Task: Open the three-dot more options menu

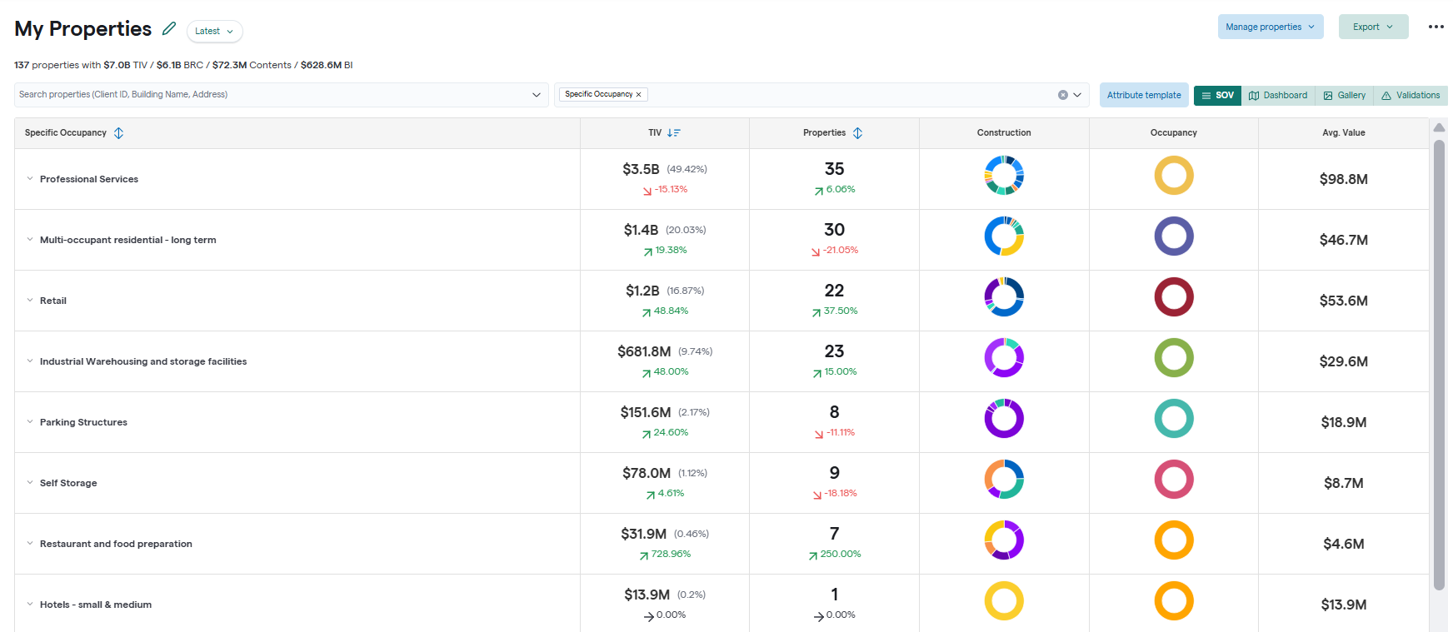Action: (x=1436, y=27)
